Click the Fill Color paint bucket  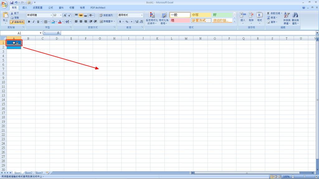coord(53,22)
